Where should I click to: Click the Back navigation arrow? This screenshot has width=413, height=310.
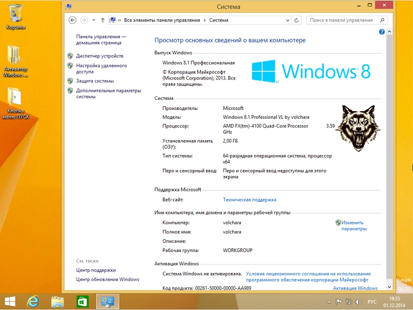click(72, 20)
